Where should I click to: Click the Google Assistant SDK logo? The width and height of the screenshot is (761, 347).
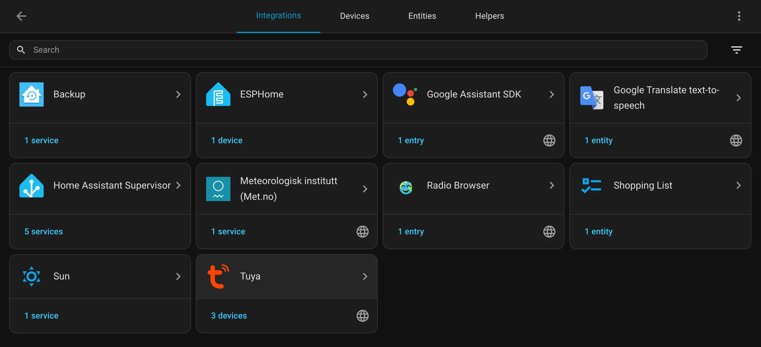pos(405,94)
